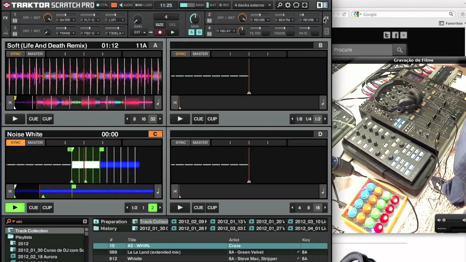Jump to start of track in deck A

10,103
